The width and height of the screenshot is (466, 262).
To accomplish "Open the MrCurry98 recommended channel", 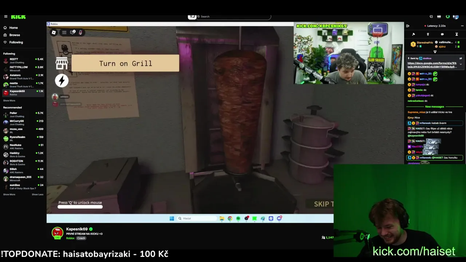I will tap(23, 123).
